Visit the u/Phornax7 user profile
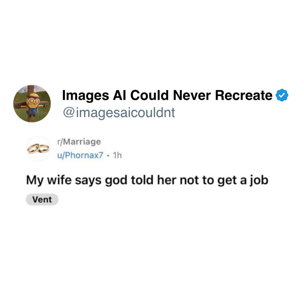Screen dimensions: 304x304 pos(80,155)
